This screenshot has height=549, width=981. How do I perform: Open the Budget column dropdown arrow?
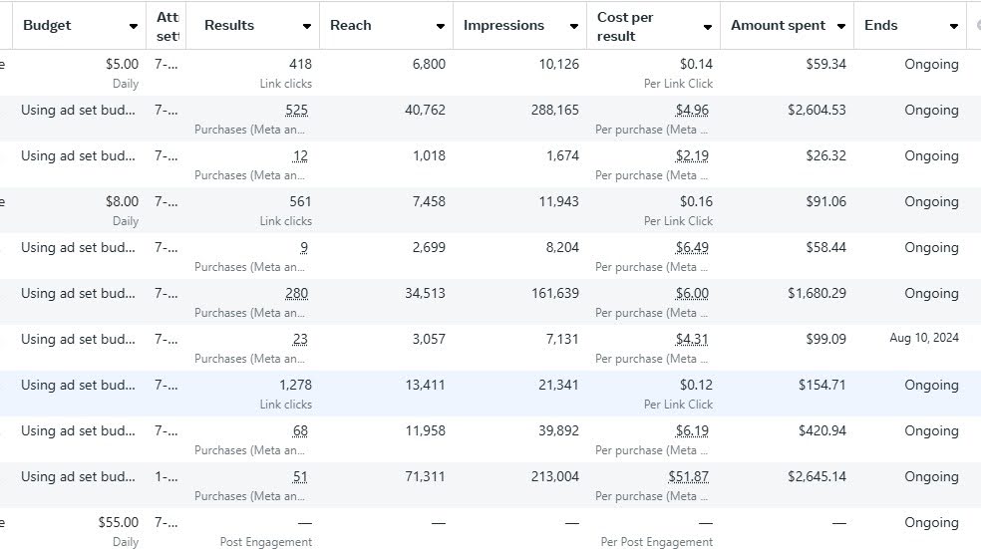tap(134, 26)
